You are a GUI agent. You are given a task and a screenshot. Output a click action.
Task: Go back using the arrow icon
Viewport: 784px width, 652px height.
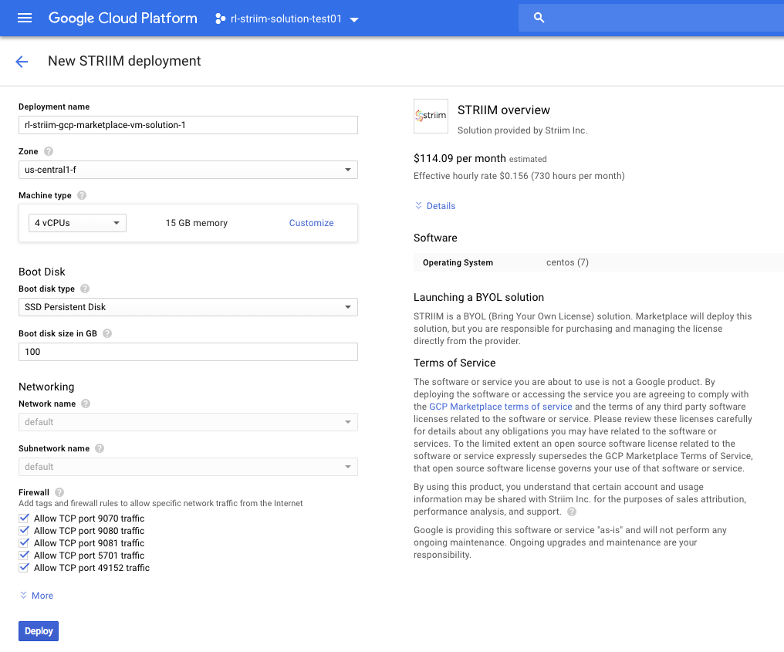pyautogui.click(x=22, y=62)
